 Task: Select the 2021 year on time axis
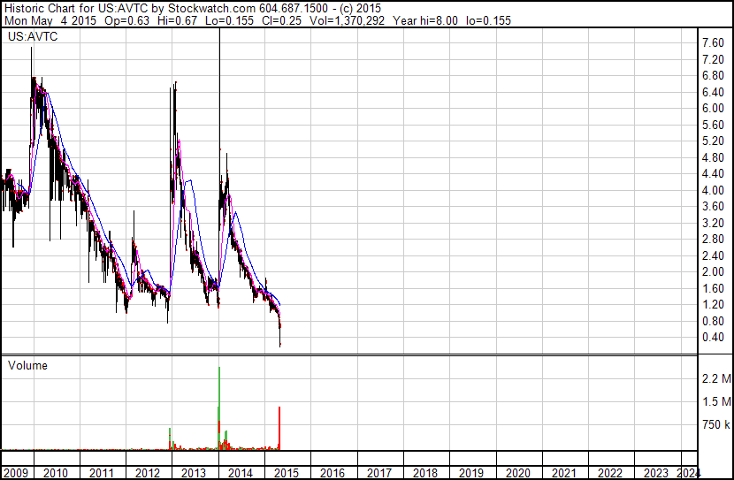[x=563, y=473]
